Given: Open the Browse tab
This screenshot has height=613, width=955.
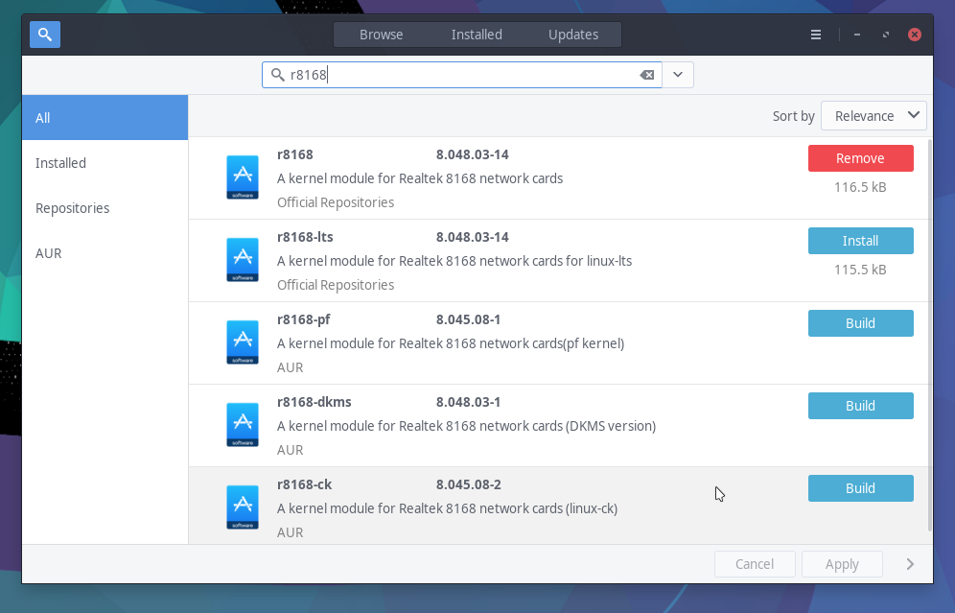Looking at the screenshot, I should 382,35.
